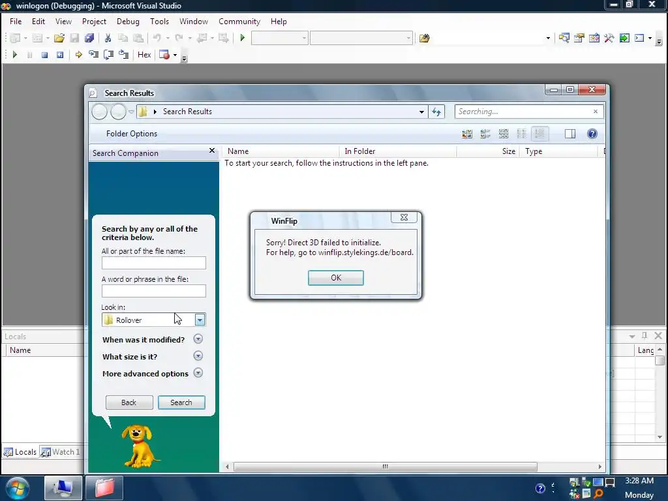Click the Find in Files binoculars icon

click(x=424, y=38)
